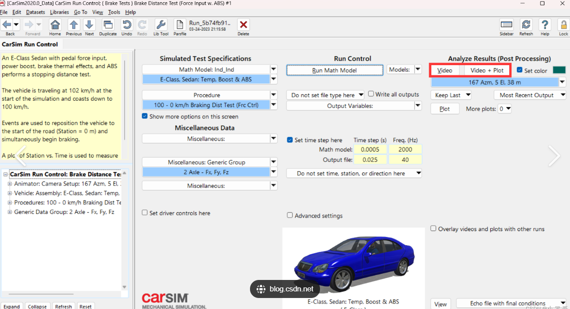Refresh the screen from toolbar
This screenshot has height=309, width=570.
click(x=526, y=25)
